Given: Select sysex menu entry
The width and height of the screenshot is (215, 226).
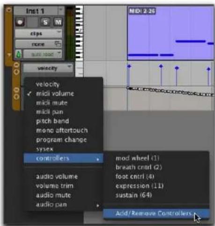Looking at the screenshot, I should [x=63, y=149].
